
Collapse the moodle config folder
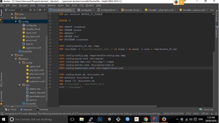[x=16, y=22]
